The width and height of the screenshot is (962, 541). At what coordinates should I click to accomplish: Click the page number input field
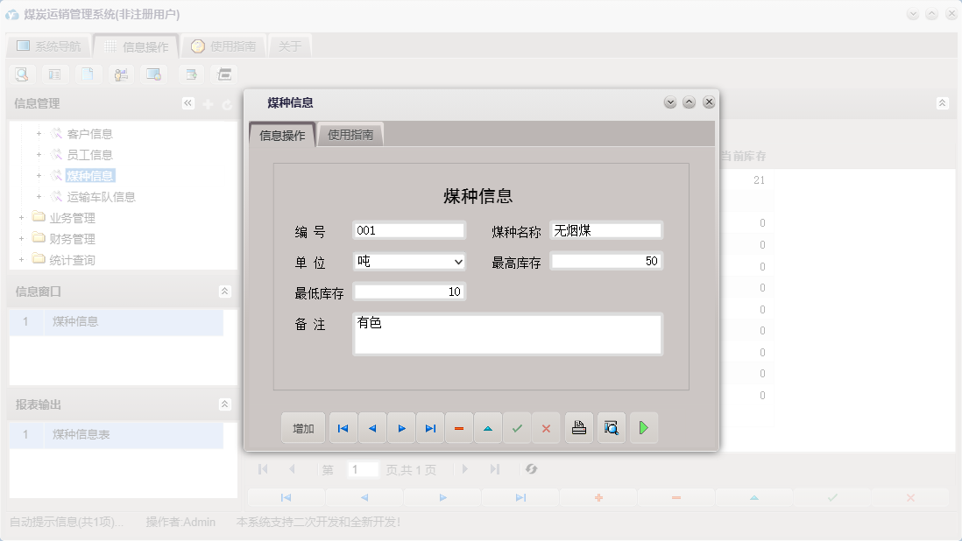(363, 469)
